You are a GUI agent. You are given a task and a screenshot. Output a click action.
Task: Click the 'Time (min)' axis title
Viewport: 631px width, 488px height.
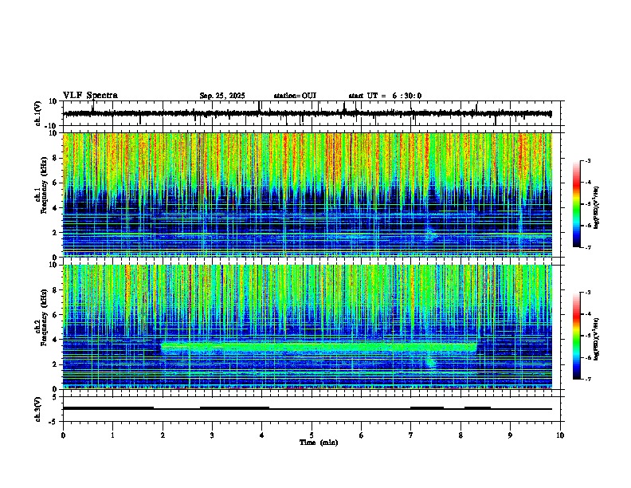coord(319,443)
